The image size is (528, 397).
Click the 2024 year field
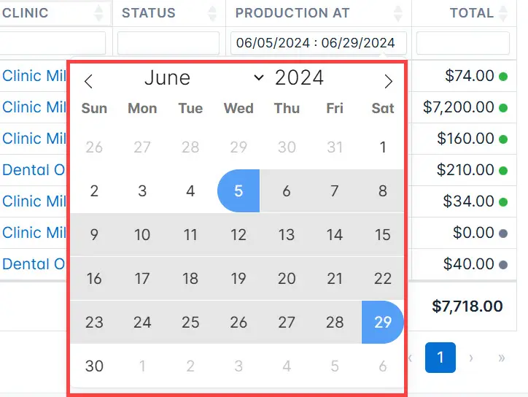click(x=299, y=78)
